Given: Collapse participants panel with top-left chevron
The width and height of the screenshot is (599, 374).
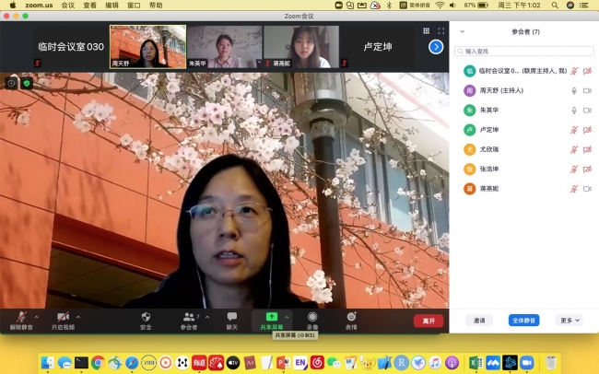Looking at the screenshot, I should [462, 31].
